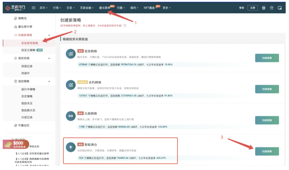Click the $500 合约体验金 banner
Screen dimensions: 289x170
[16, 144]
